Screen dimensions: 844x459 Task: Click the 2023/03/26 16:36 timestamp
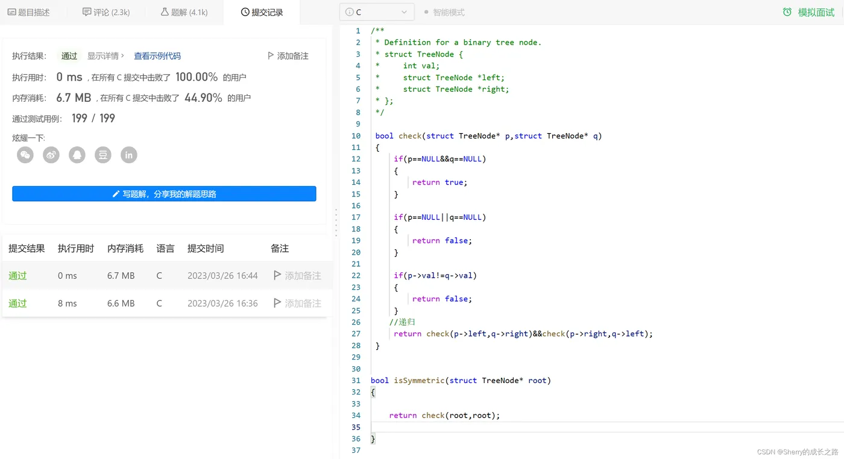(x=222, y=303)
